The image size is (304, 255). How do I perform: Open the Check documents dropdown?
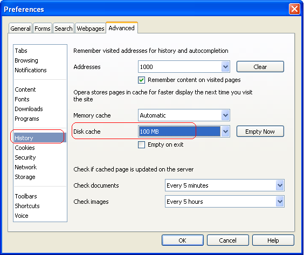pos(225,185)
